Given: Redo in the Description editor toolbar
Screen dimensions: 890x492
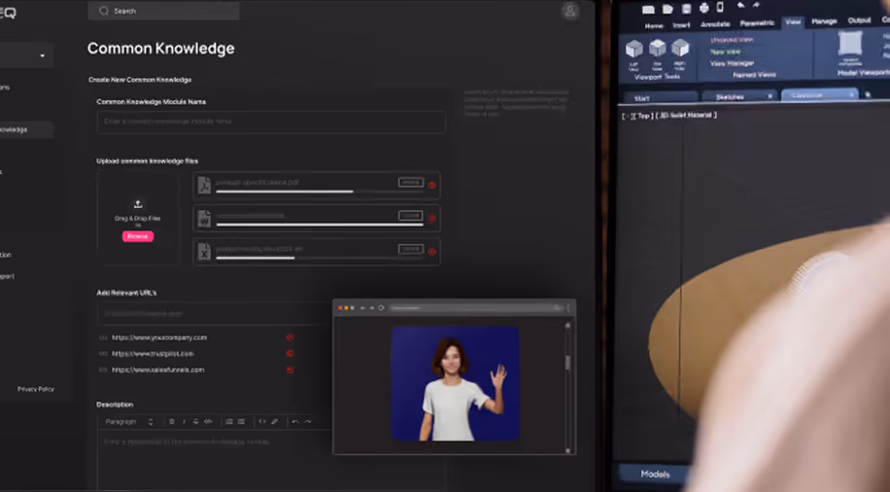Looking at the screenshot, I should (x=308, y=422).
